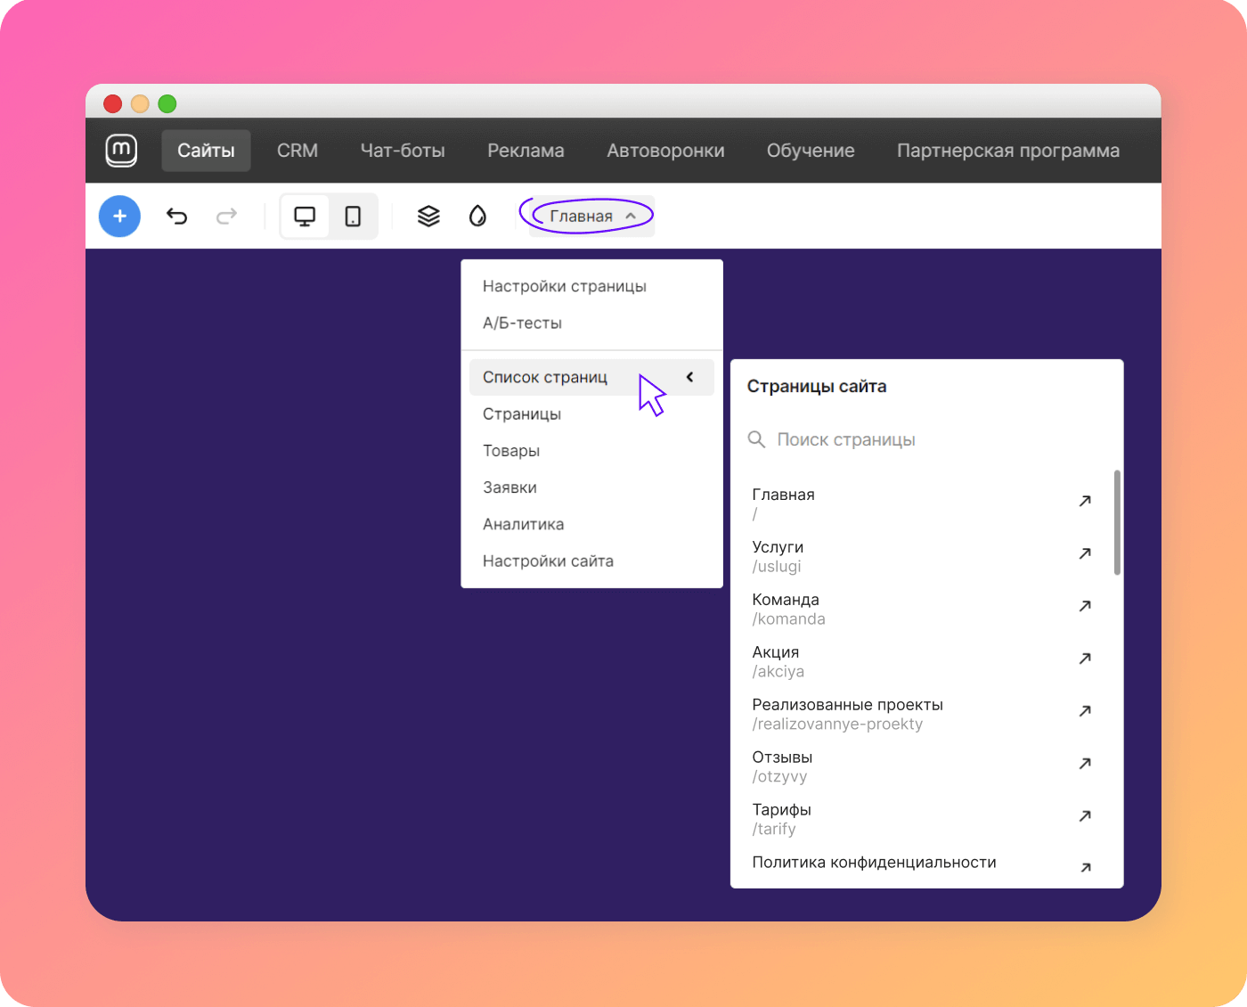Redo the action
Viewport: 1247px width, 1007px height.
pyautogui.click(x=227, y=216)
